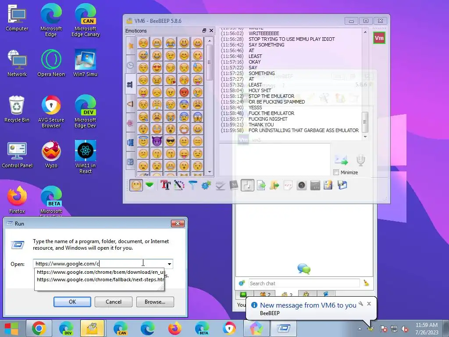Click Cancel in the Run dialog
Viewport: 449px width, 337px height.
click(114, 302)
